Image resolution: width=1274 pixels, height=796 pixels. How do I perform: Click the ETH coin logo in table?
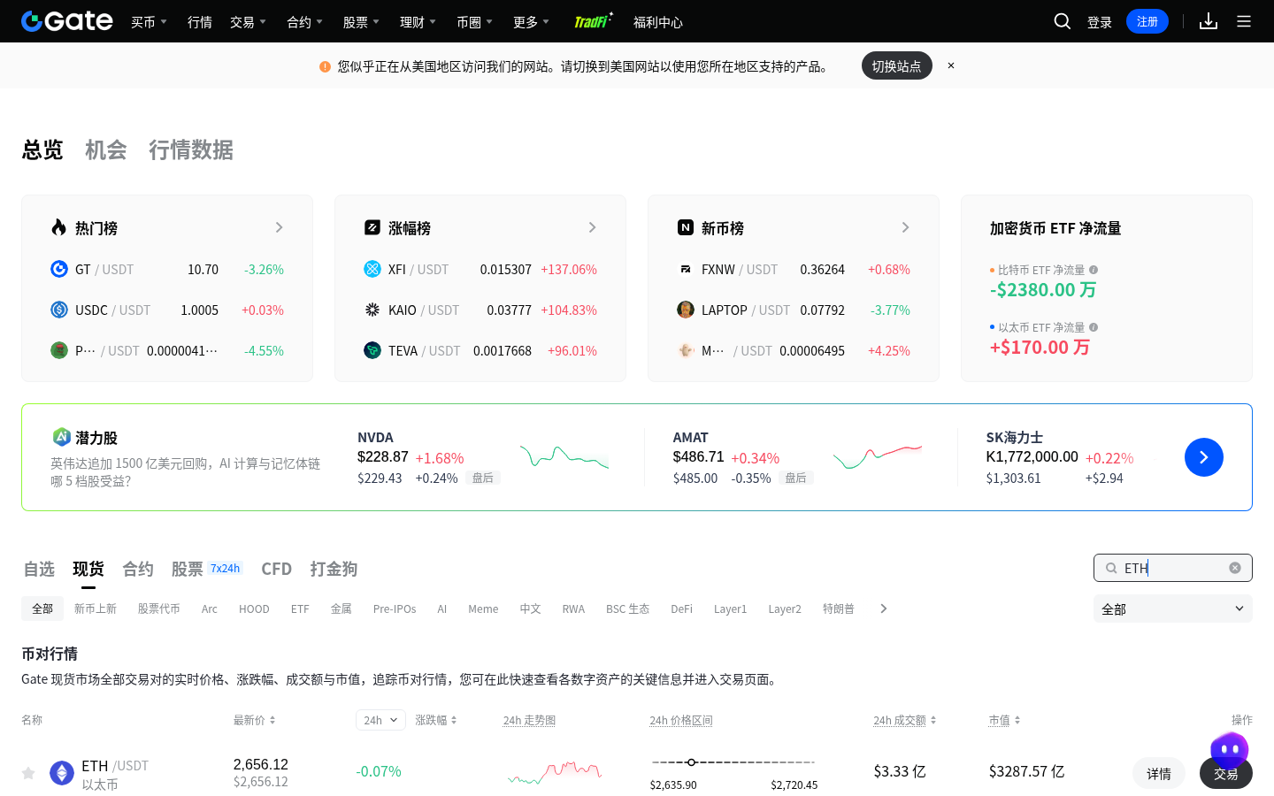click(x=62, y=773)
